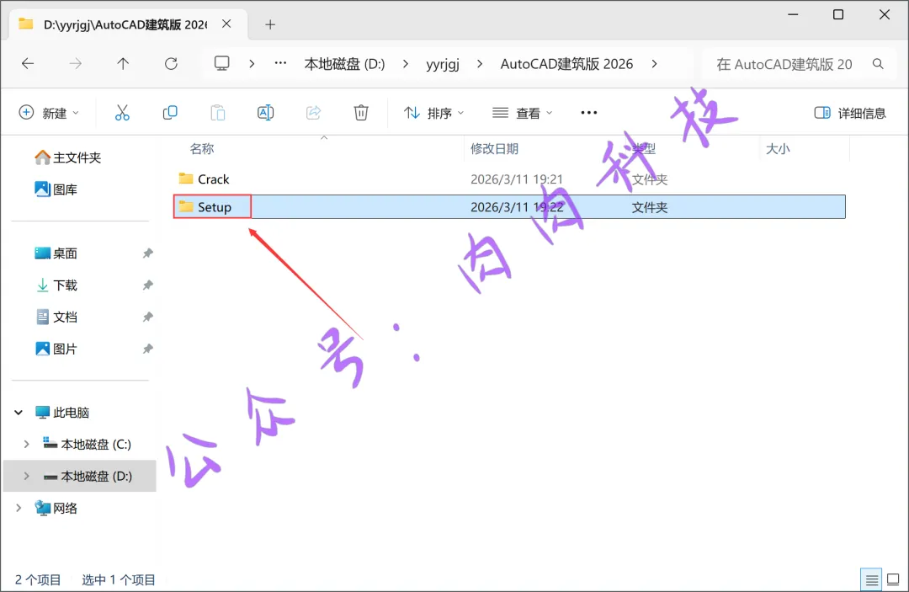This screenshot has height=592, width=909.
Task: Click AutoCAD建筑版 2026 breadcrumb
Action: tap(566, 64)
